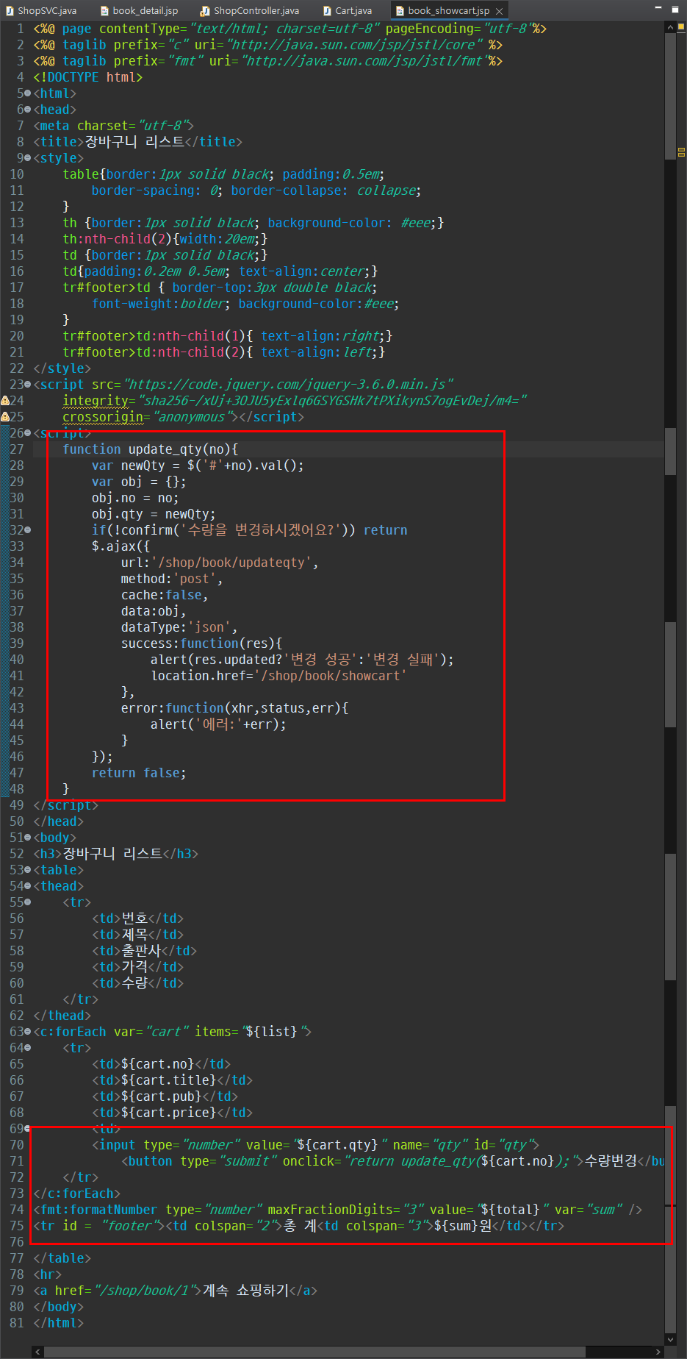Click the title tag text '장바구니 리스트'
Viewport: 687px width, 1359px height.
[134, 141]
